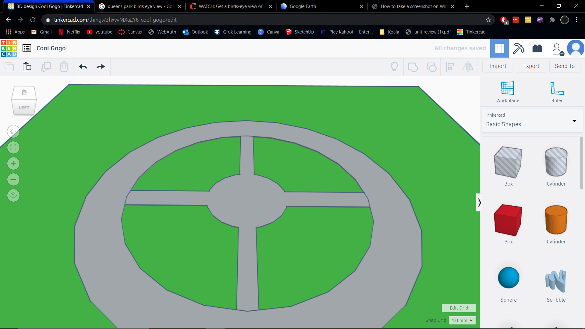The width and height of the screenshot is (585, 329).
Task: Click the Export button
Action: tap(531, 66)
